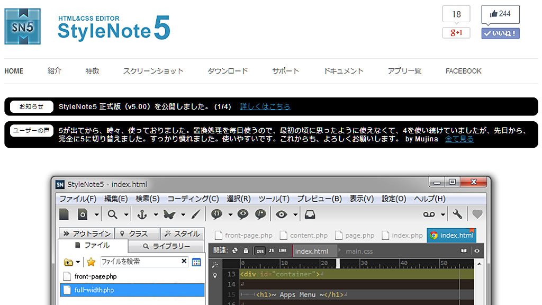Click the third speech bubble icon
Image resolution: width=542 pixels, height=305 pixels.
pyautogui.click(x=260, y=214)
